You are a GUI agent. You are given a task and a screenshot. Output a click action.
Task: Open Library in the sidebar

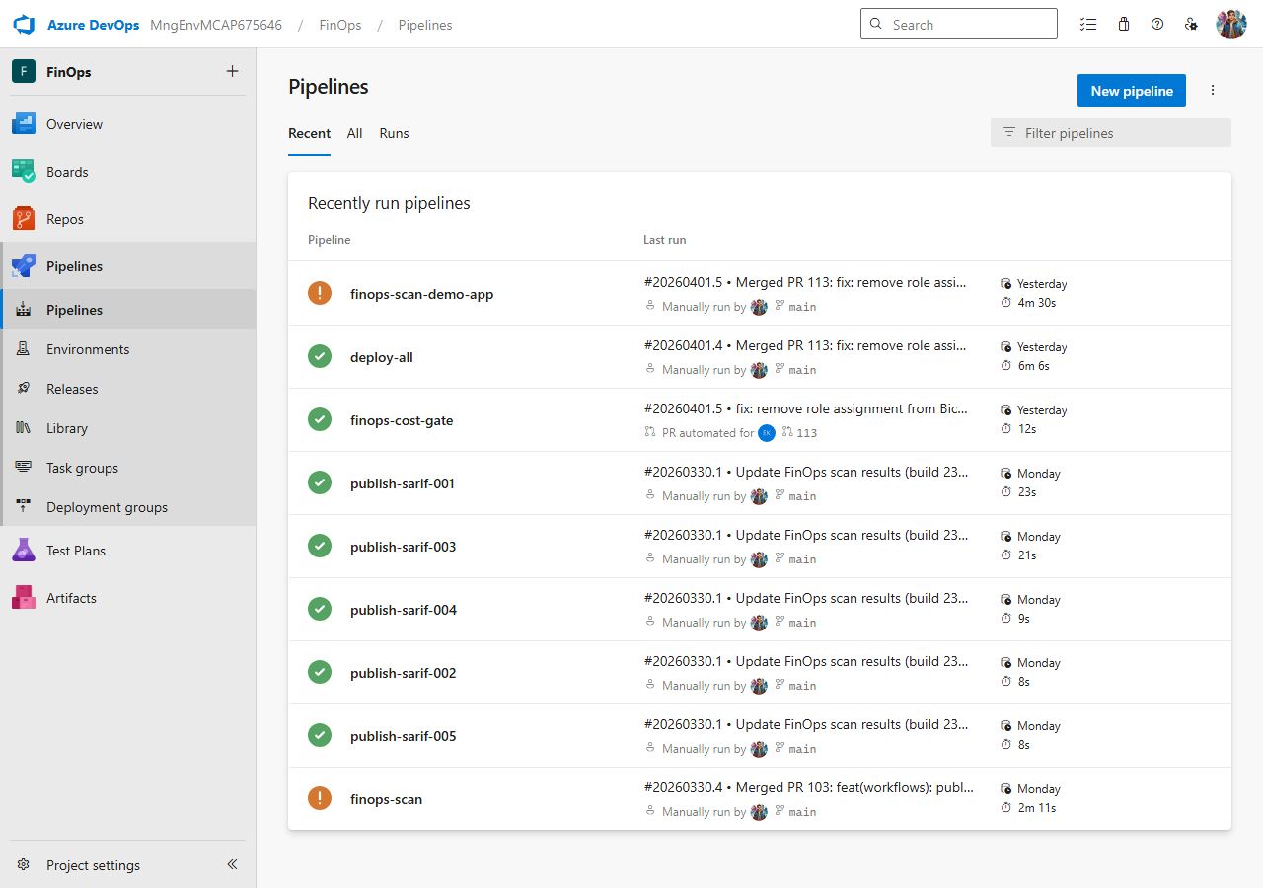click(128, 428)
